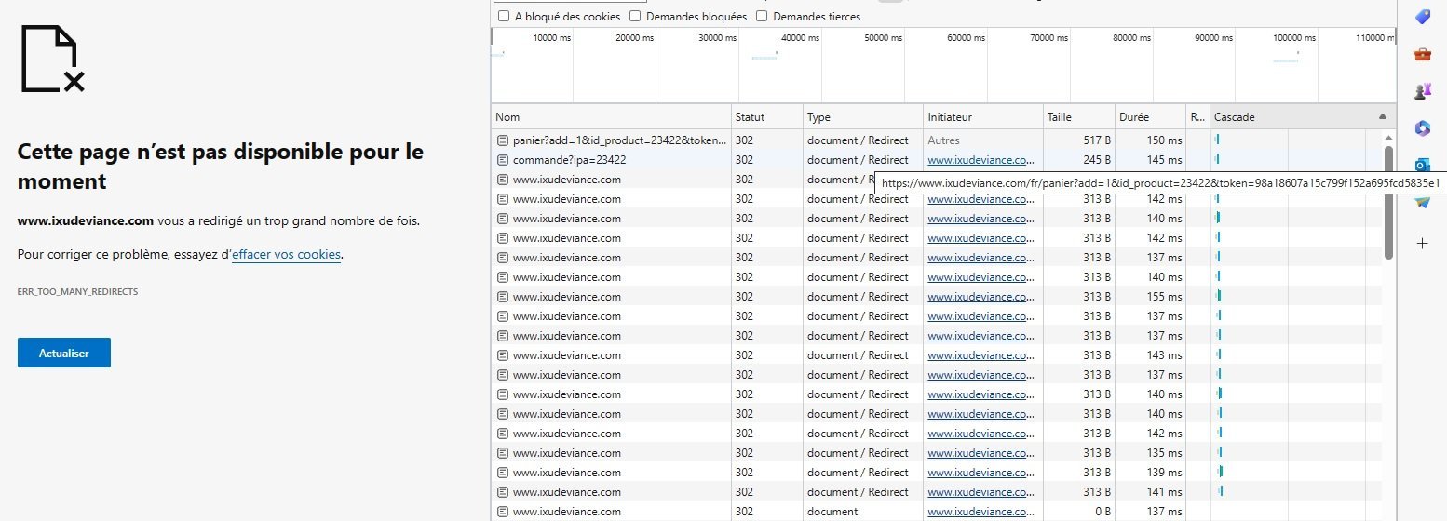Open the initiator link in the 155 ms row

pos(981,297)
